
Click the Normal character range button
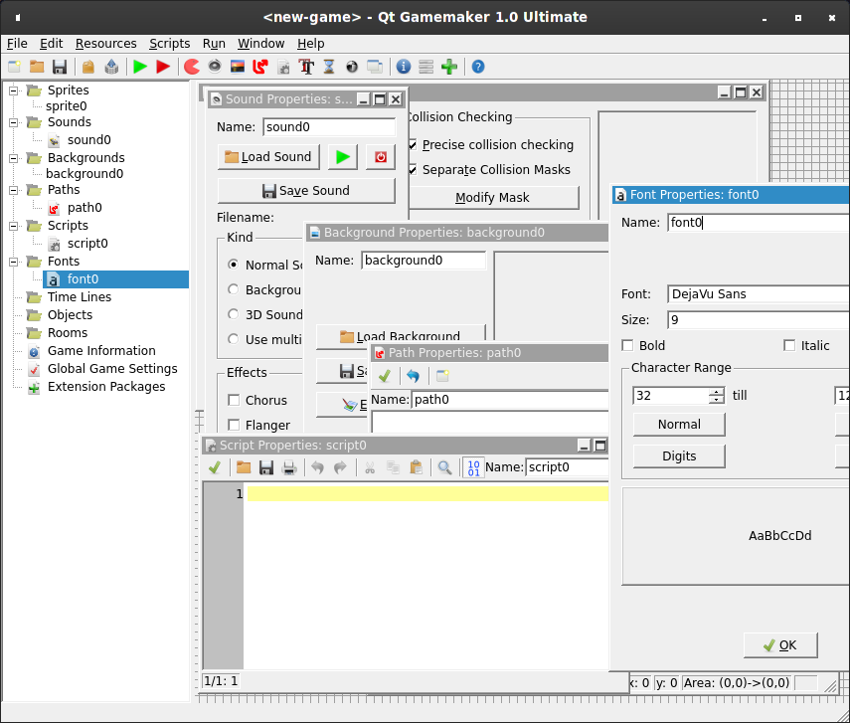[679, 424]
